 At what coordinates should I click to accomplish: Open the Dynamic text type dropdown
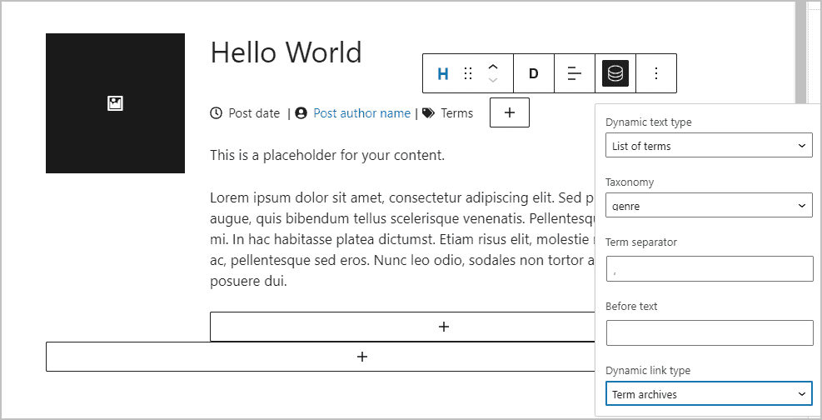click(x=709, y=145)
